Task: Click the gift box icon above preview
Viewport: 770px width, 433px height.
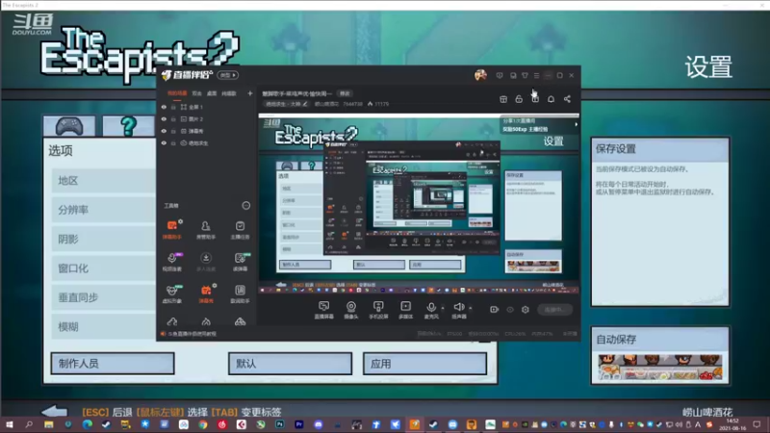Action: [x=535, y=99]
